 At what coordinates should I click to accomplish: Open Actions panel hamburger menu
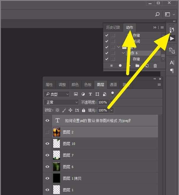pyautogui.click(x=162, y=27)
